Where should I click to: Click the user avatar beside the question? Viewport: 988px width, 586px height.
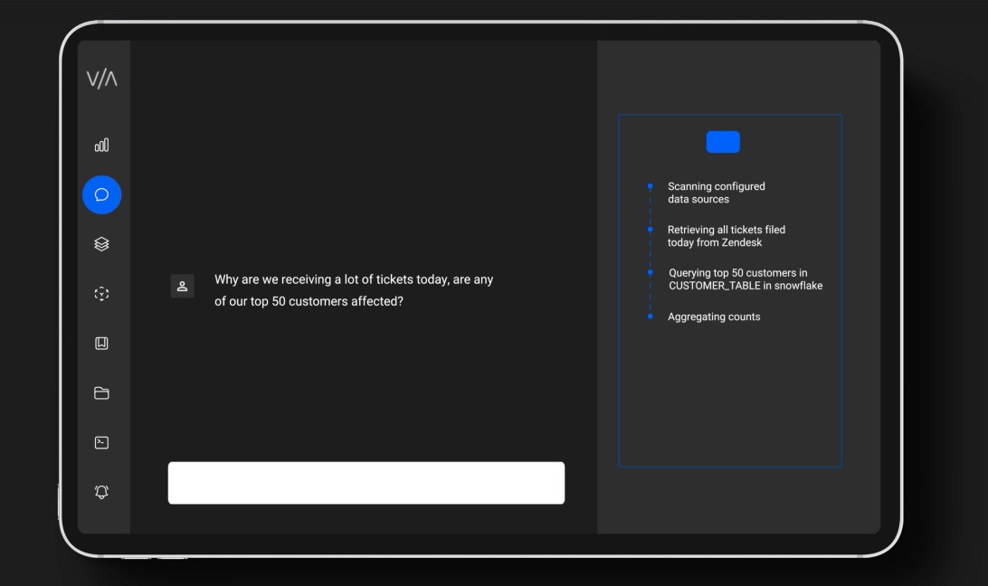tap(182, 286)
